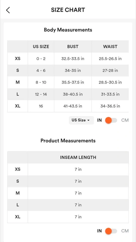Toggle Body Measurements IN/CM unit switch
136x242 pixels.
click(111, 120)
